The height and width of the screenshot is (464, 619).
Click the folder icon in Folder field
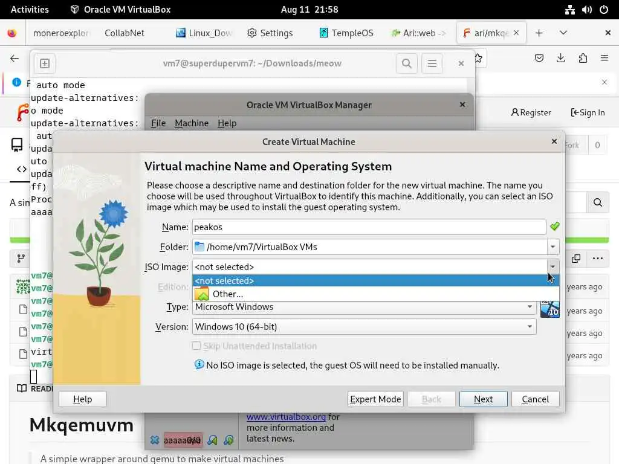[199, 246]
